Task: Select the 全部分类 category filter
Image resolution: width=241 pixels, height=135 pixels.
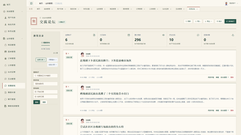Action: click(x=41, y=60)
